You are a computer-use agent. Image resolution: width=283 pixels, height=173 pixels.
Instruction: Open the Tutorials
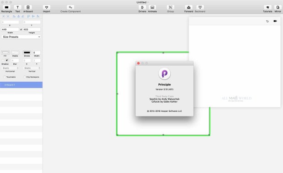point(267,7)
